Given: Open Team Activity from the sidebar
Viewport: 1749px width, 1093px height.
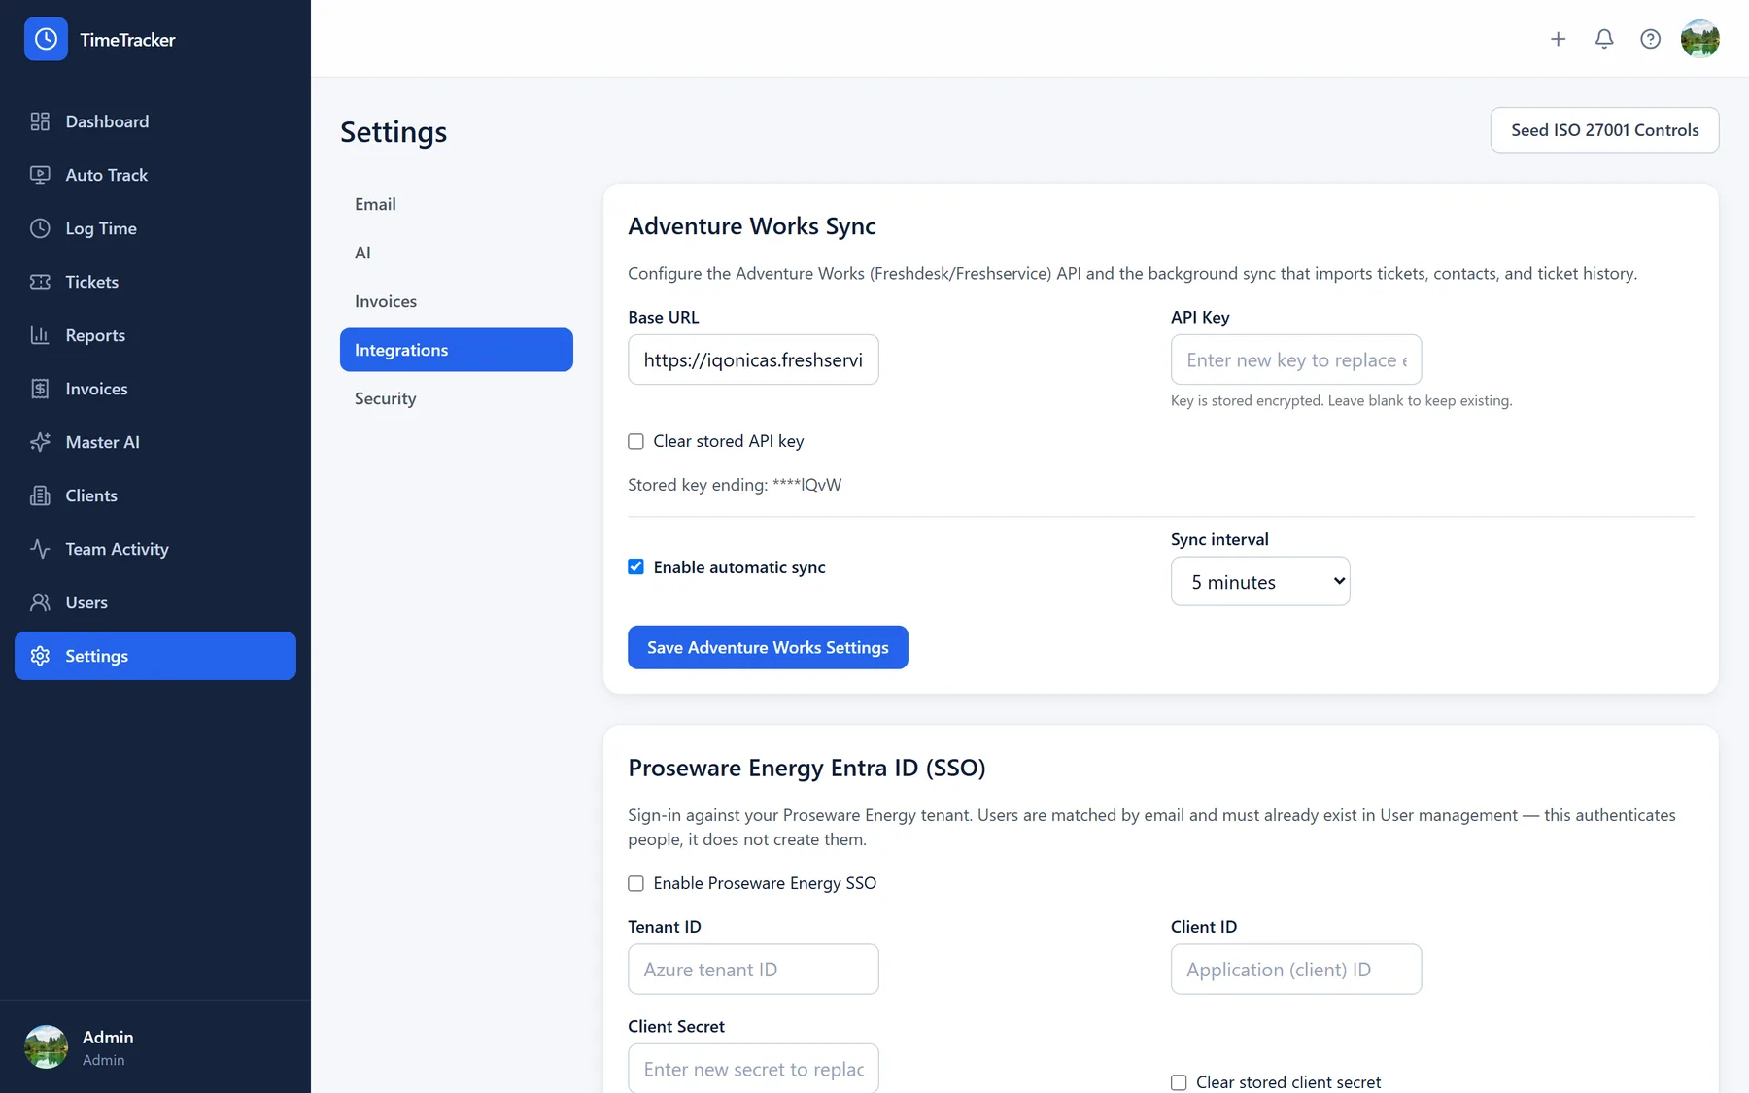Looking at the screenshot, I should click(x=155, y=549).
